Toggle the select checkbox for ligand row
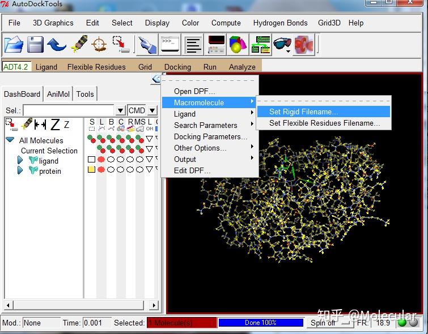The image size is (428, 334). point(91,159)
